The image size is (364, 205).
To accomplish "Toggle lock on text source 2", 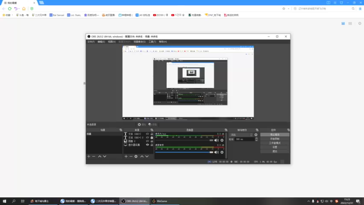I will coord(152,138).
